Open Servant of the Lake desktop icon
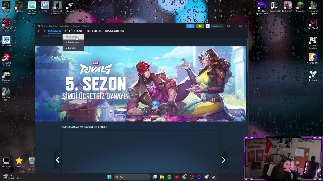The height and width of the screenshot is (181, 323). click(57, 8)
